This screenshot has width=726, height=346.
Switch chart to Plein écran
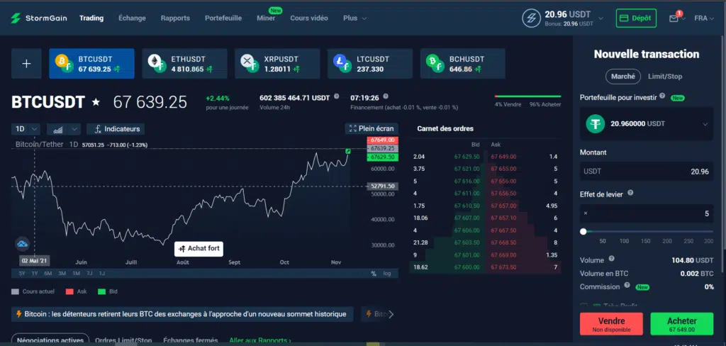point(372,129)
